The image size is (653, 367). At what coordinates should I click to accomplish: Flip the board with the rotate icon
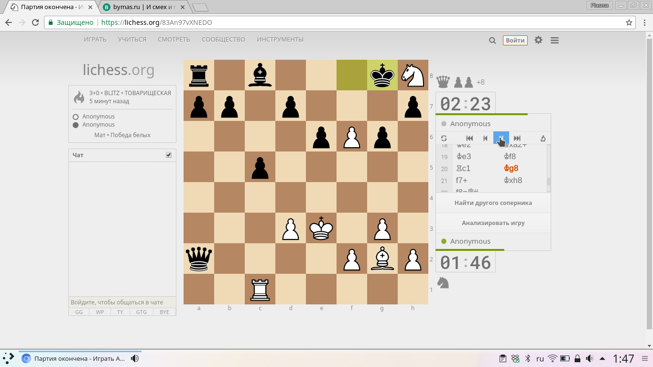click(x=444, y=138)
